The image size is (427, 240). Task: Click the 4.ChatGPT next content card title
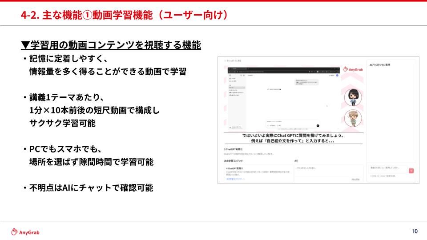click(x=234, y=168)
